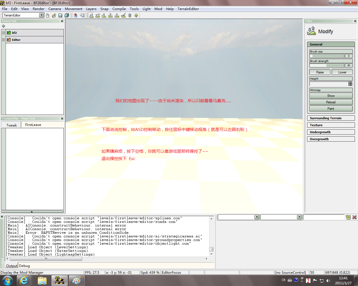
Task: Select the terrain paintbrush tool
Action: click(x=123, y=15)
